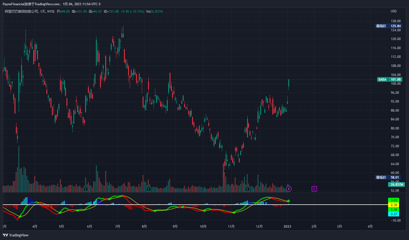Click the 68.00 price axis label
This screenshot has width=409, height=240.
(396, 155)
